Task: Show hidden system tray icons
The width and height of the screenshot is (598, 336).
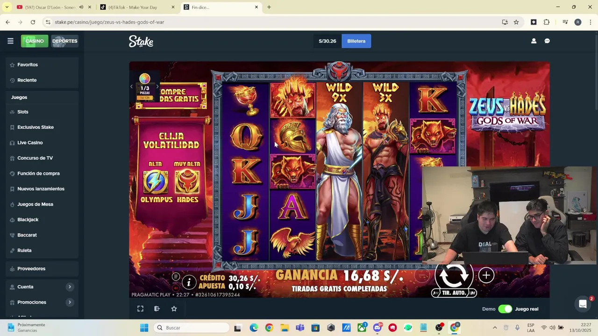Action: pos(495,328)
